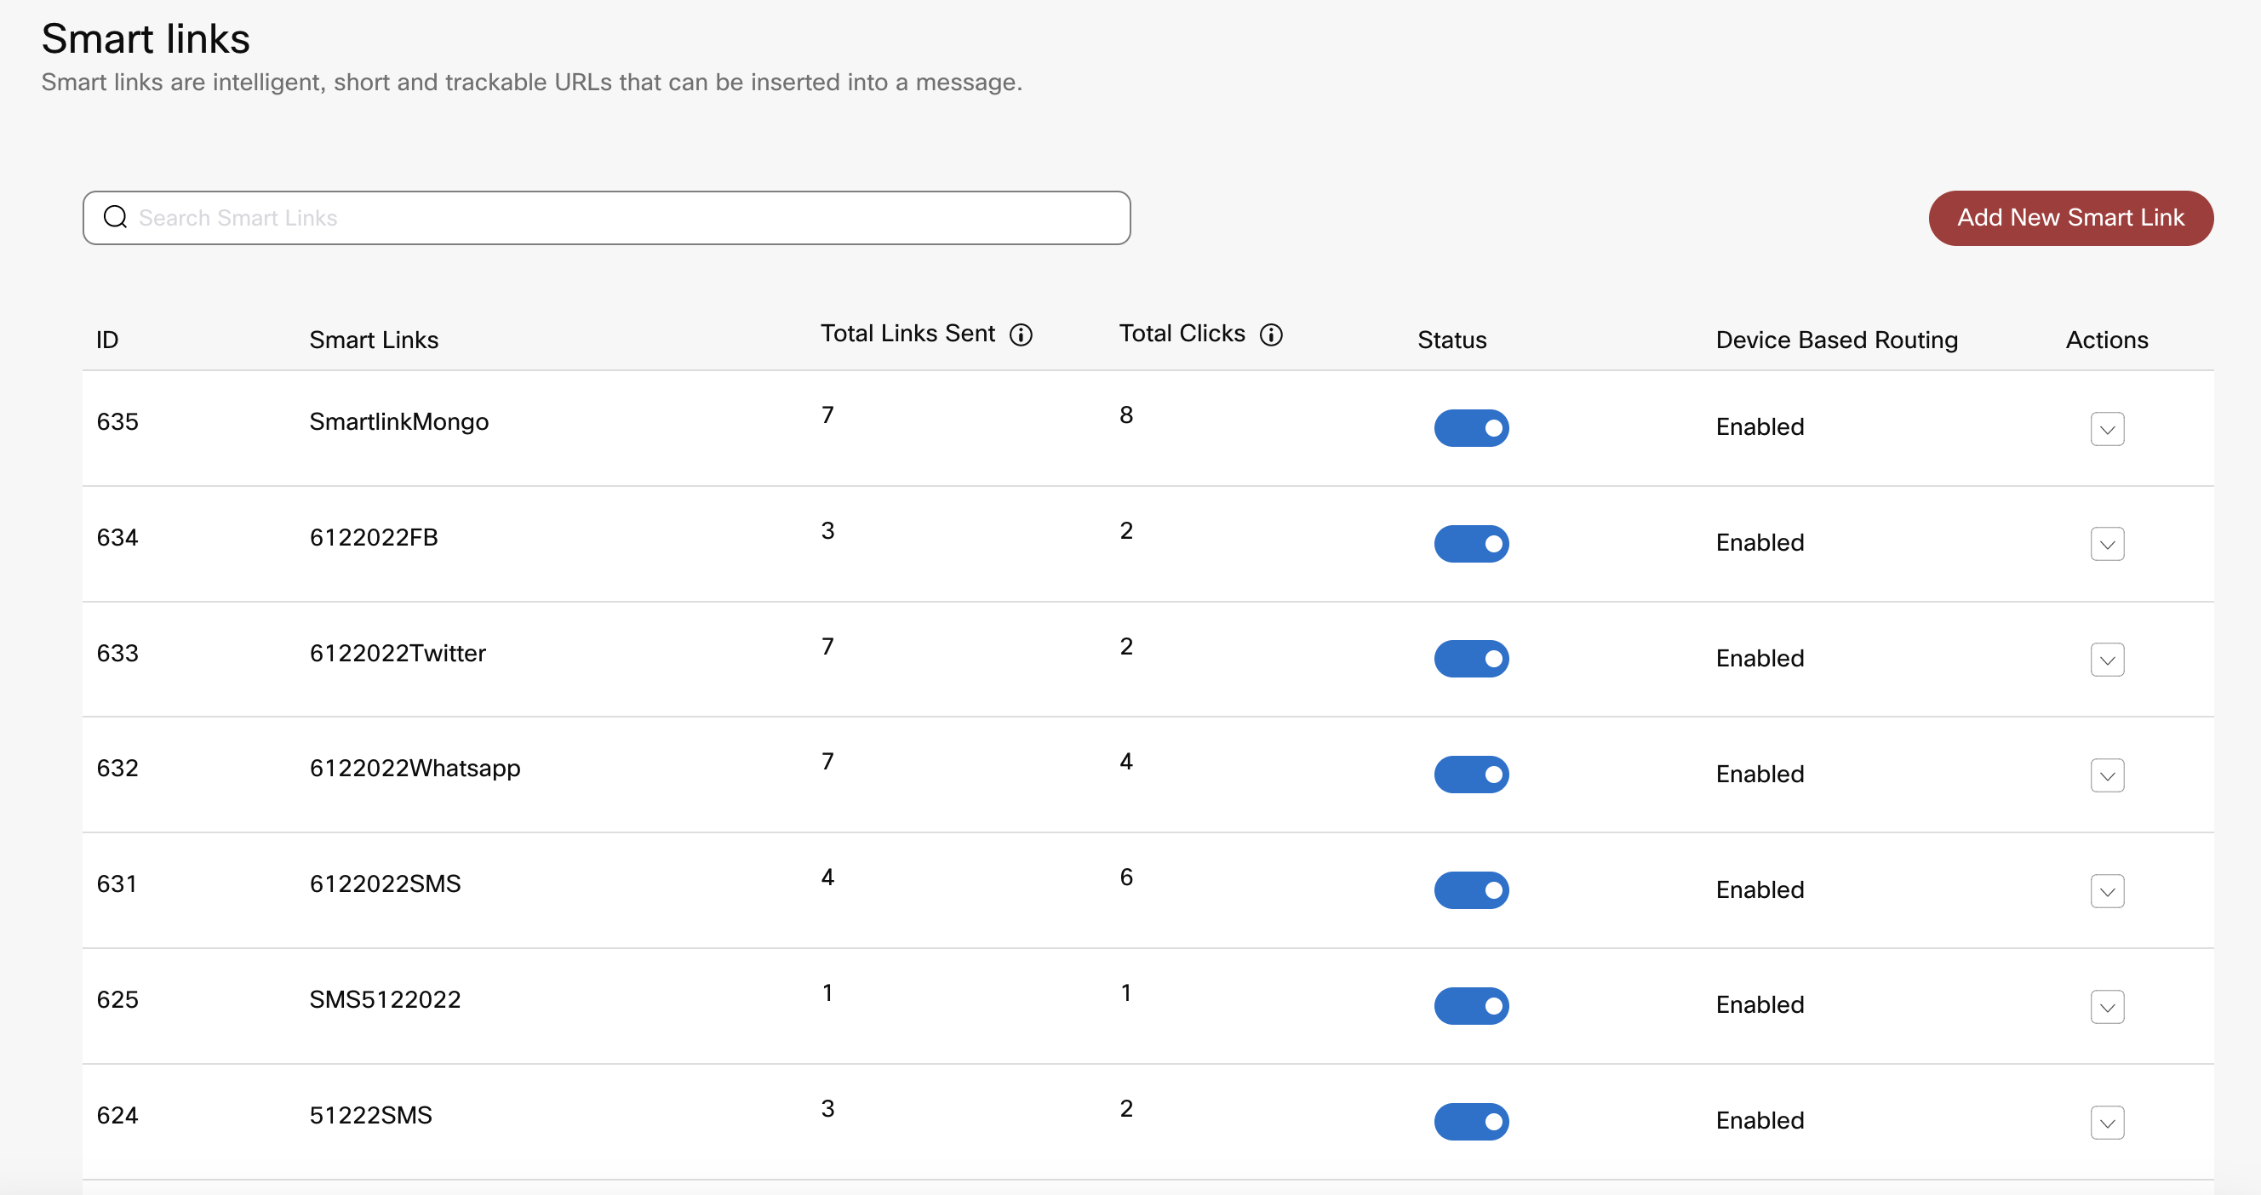Screen dimensions: 2261x1195
Task: Disable the 6122022FB smart link status
Action: click(x=1471, y=544)
